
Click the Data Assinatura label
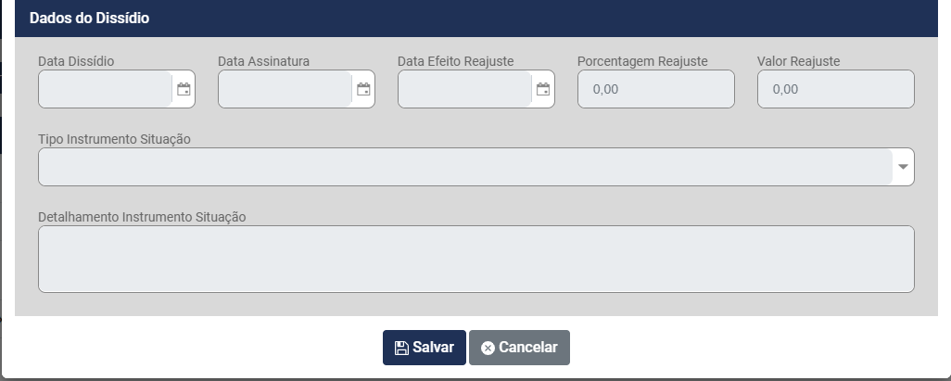pos(263,61)
